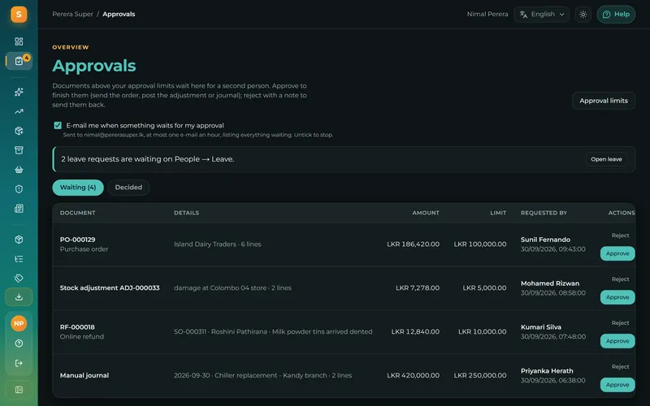Click limit LKR 5,000.00
Image resolution: width=650 pixels, height=406 pixels.
pyautogui.click(x=484, y=288)
